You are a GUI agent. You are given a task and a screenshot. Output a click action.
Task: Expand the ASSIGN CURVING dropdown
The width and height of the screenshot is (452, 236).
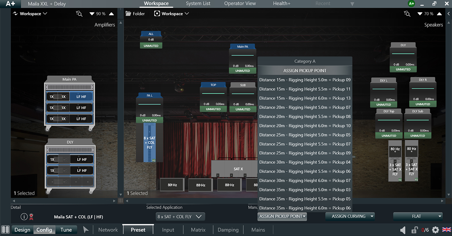coord(350,216)
